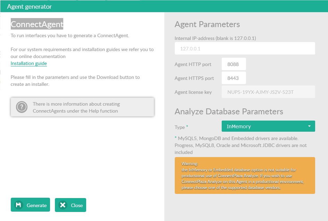The image size is (328, 221).
Task: Select the Agent HTTPS port field
Action: [x=233, y=78]
